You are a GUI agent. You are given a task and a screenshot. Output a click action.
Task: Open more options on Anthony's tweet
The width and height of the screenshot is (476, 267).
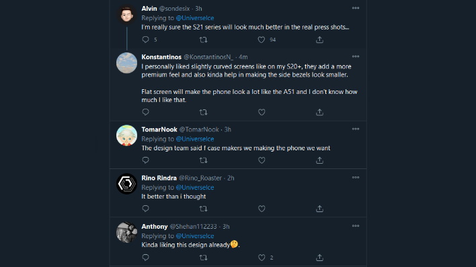point(356,226)
